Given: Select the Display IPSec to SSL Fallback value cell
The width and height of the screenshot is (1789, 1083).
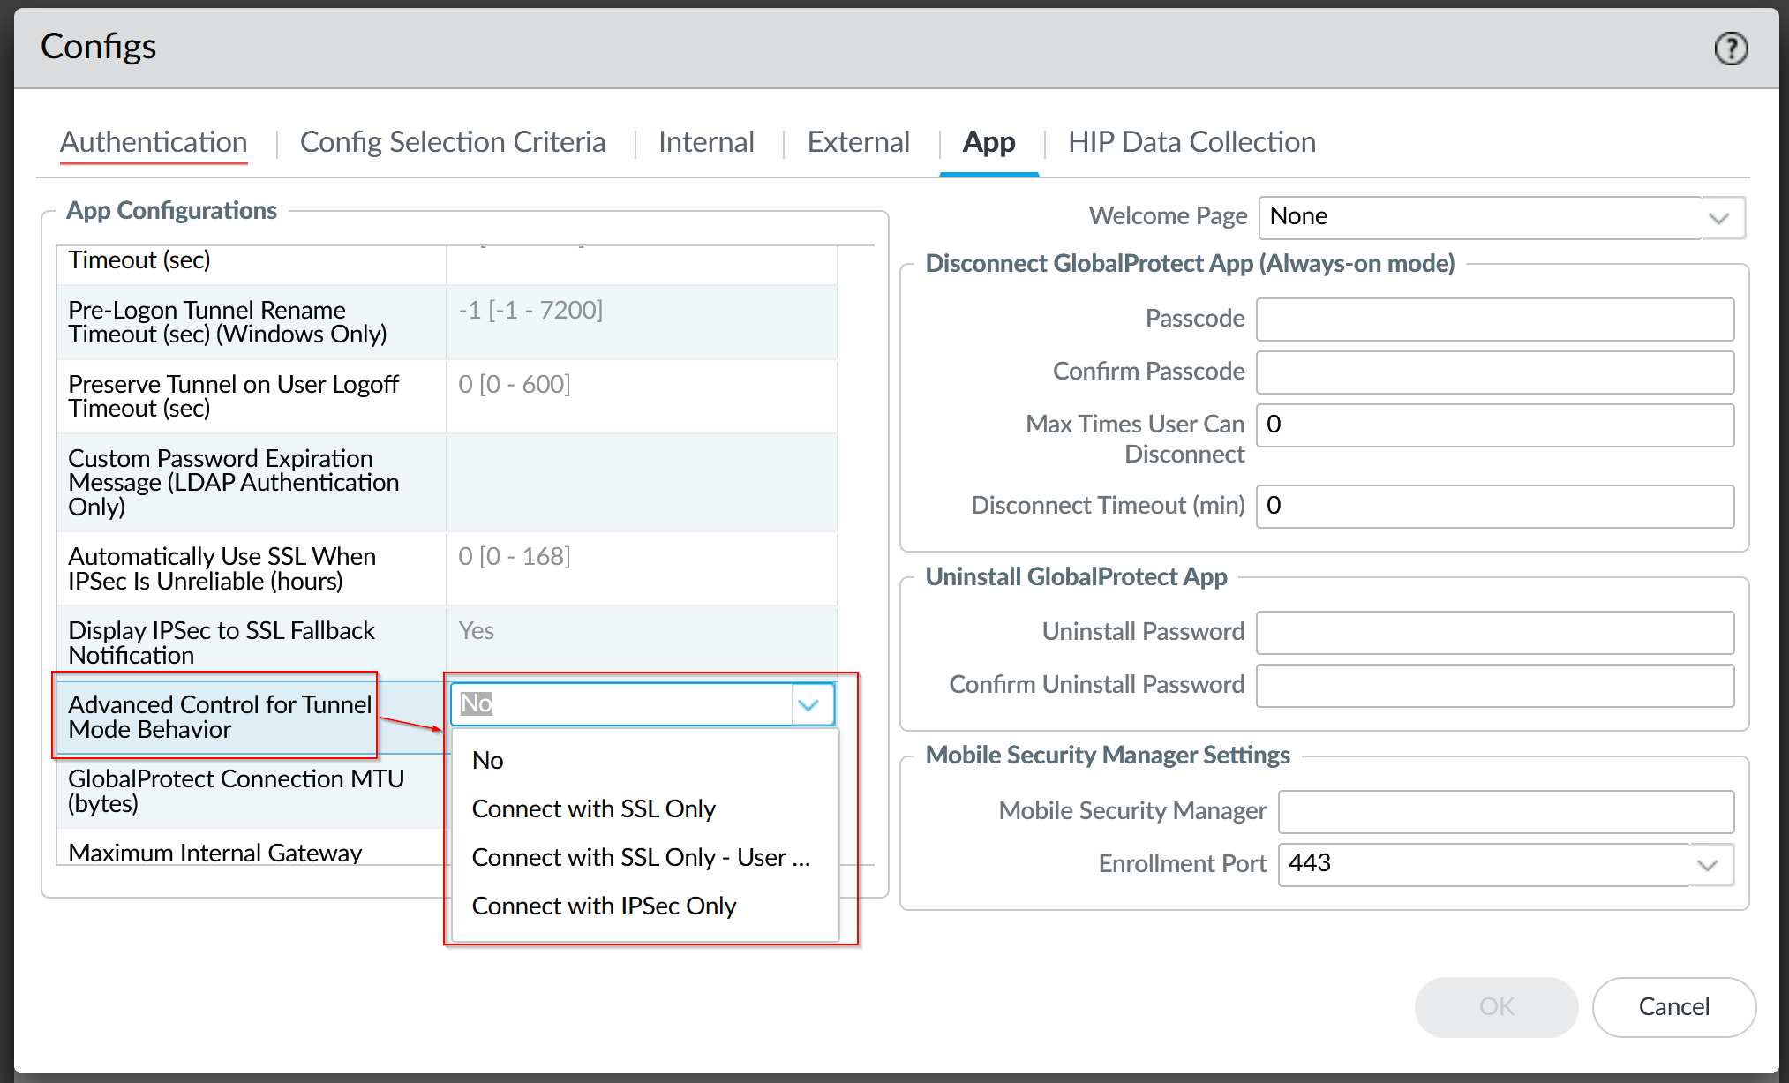Looking at the screenshot, I should tap(642, 642).
